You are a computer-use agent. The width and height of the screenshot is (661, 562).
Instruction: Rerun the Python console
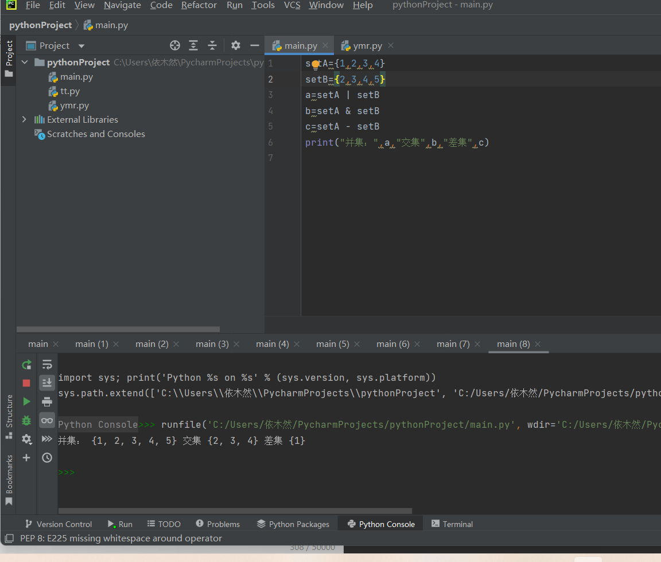(26, 365)
